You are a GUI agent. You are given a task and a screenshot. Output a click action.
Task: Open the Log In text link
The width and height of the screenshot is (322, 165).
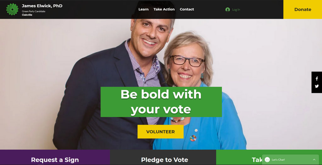tap(236, 10)
